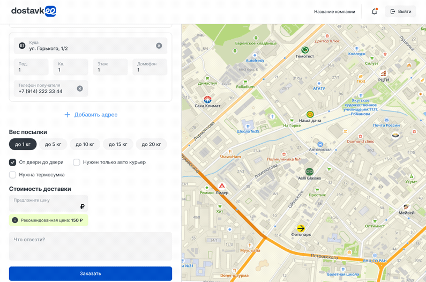Viewport: 426px width, 282px height.
Task: Clear the Куда address field
Action: coord(159,46)
